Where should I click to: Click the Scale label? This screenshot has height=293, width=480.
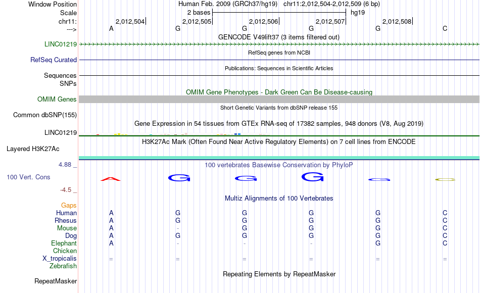coord(69,13)
